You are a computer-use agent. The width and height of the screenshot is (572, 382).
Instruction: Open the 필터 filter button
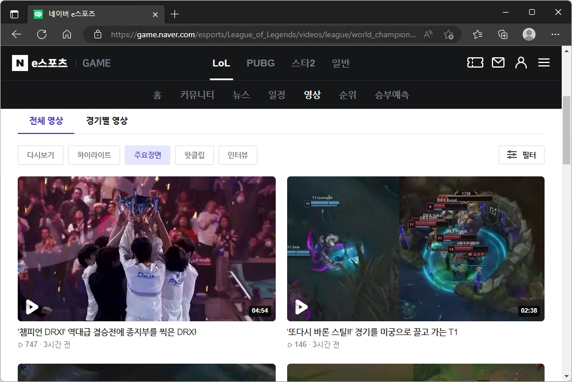521,155
